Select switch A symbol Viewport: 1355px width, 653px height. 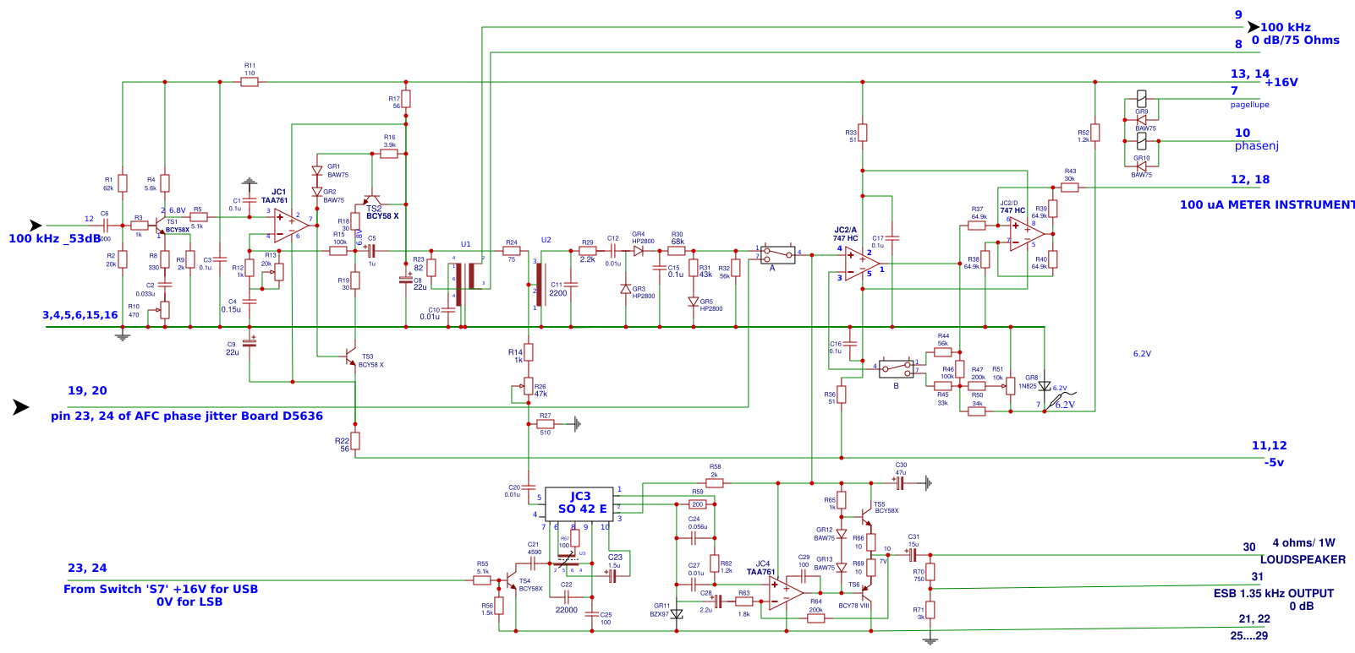(777, 254)
